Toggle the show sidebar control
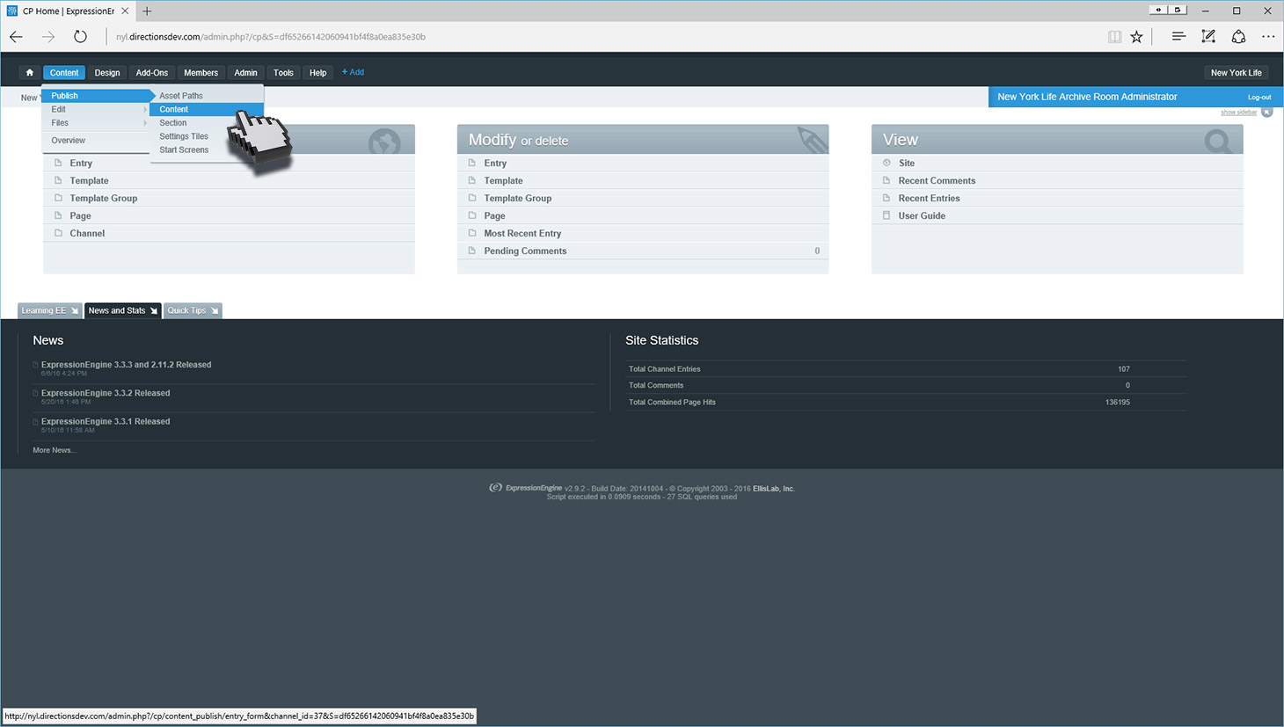1284x727 pixels. tap(1238, 113)
